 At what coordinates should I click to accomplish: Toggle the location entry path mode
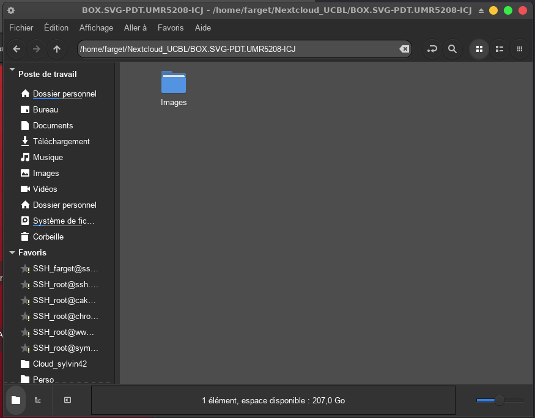pyautogui.click(x=432, y=49)
